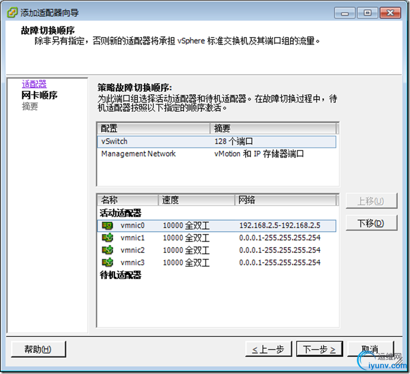Image resolution: width=410 pixels, height=374 pixels.
Task: Click vMotion 和 IP 存储器端口 summary cell
Action: pos(259,154)
